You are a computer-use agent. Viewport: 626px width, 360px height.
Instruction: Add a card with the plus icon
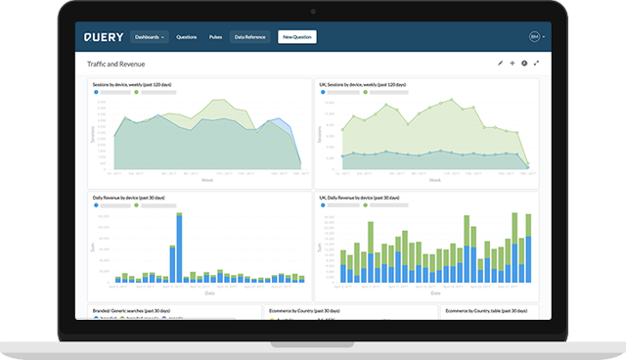click(x=513, y=63)
